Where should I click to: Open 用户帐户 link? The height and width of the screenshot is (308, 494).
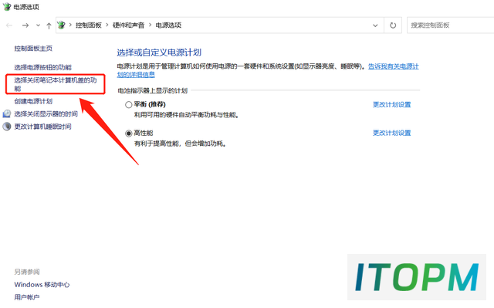point(27,297)
